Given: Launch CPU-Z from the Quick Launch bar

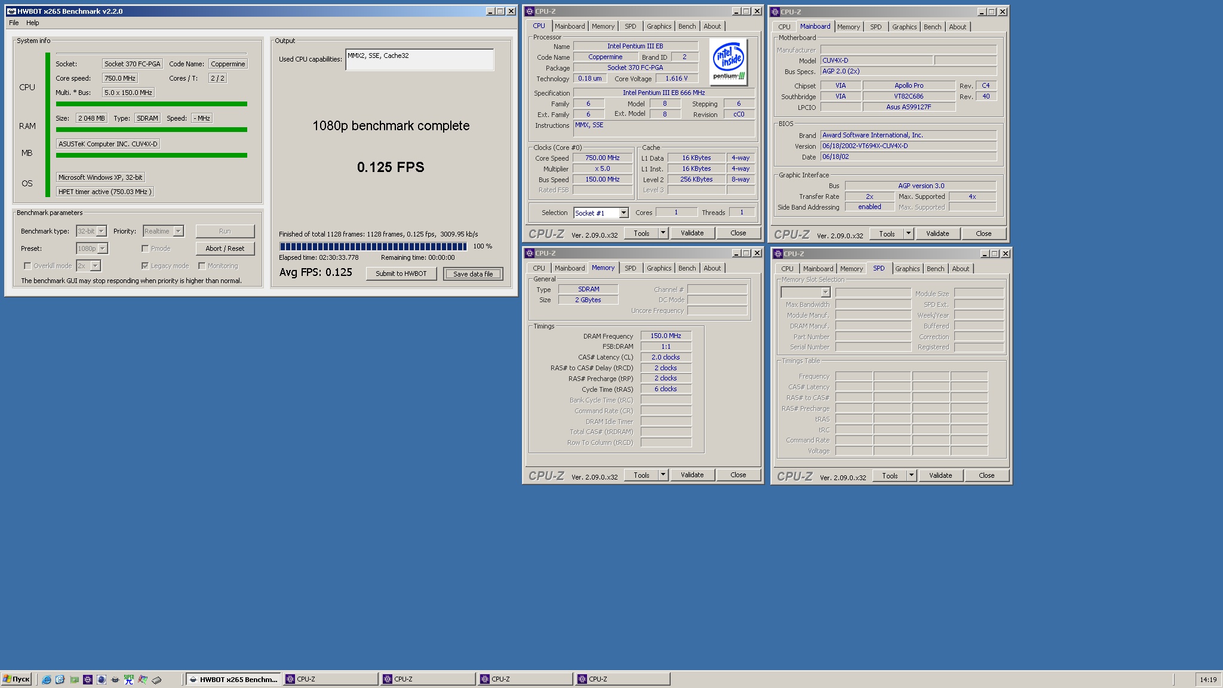Looking at the screenshot, I should 88,680.
